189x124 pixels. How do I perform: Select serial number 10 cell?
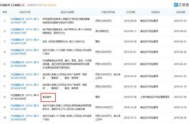5,118
